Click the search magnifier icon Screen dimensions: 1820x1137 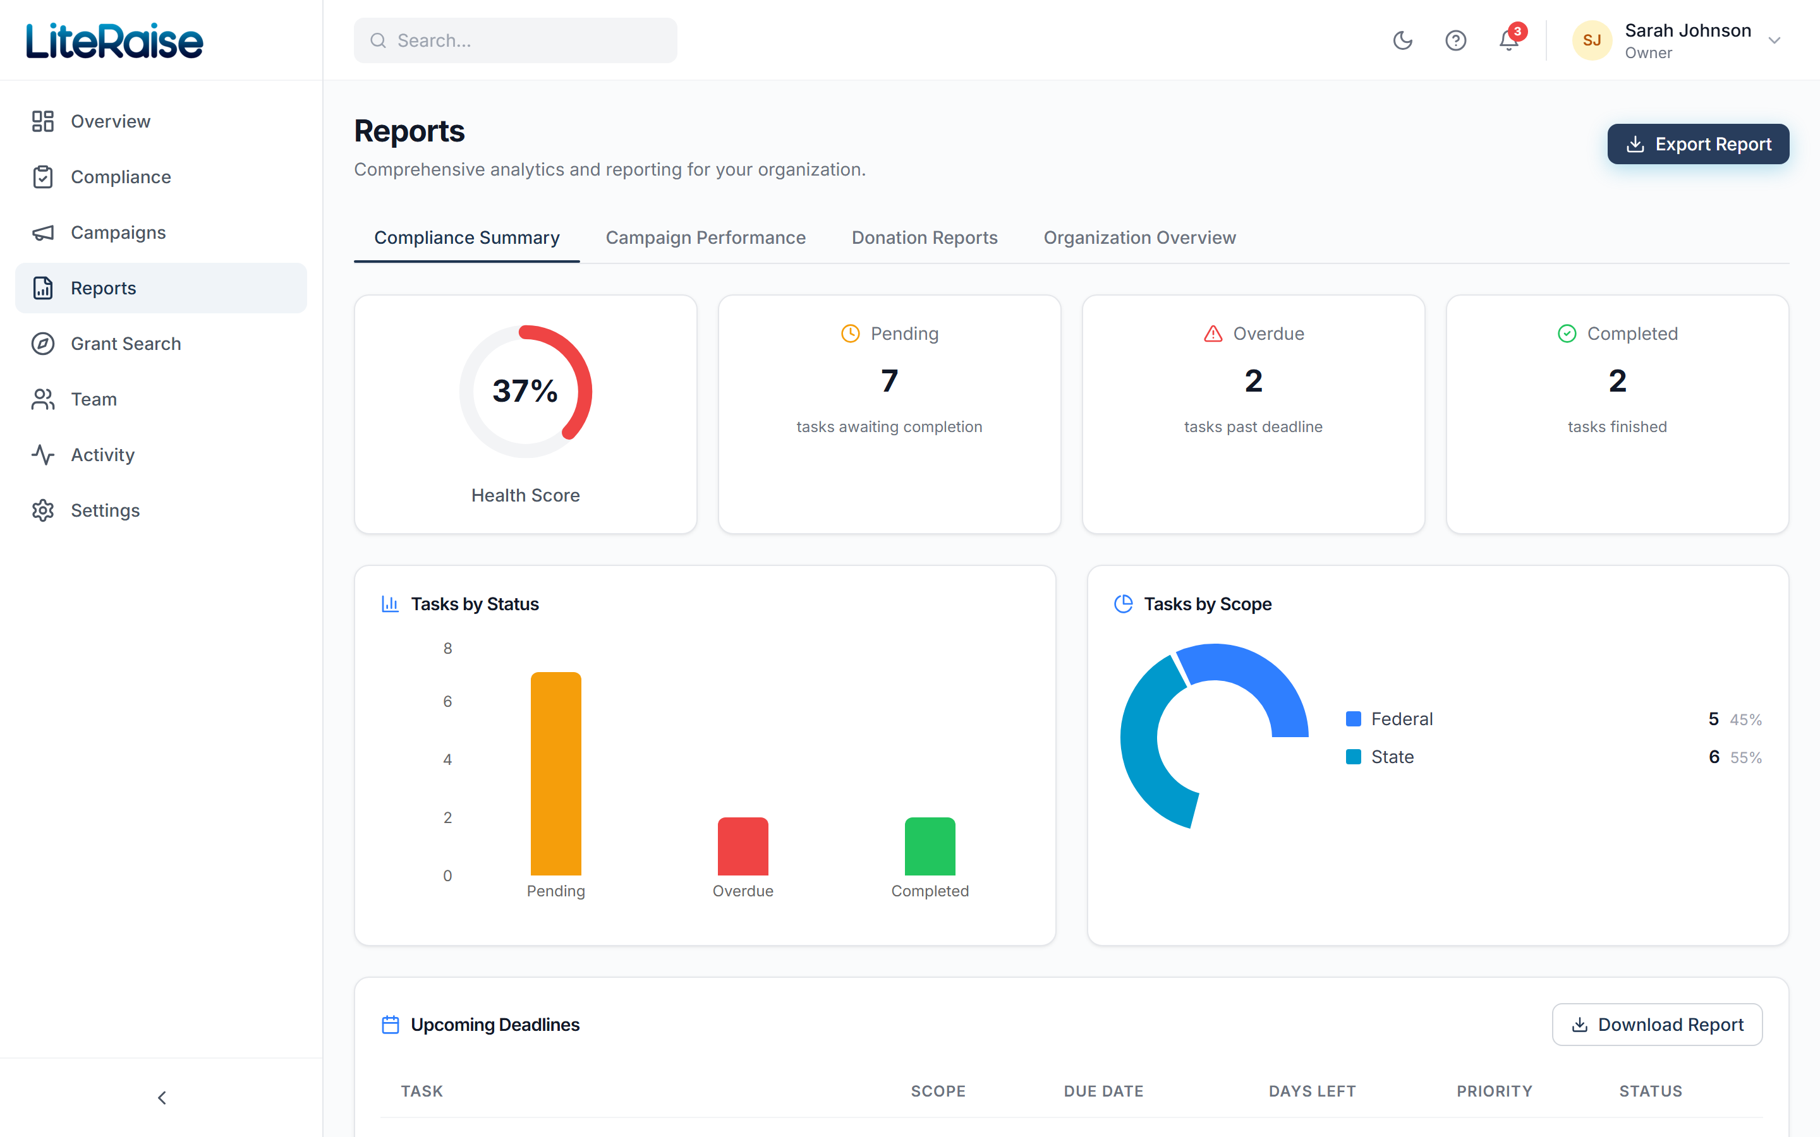pos(379,40)
